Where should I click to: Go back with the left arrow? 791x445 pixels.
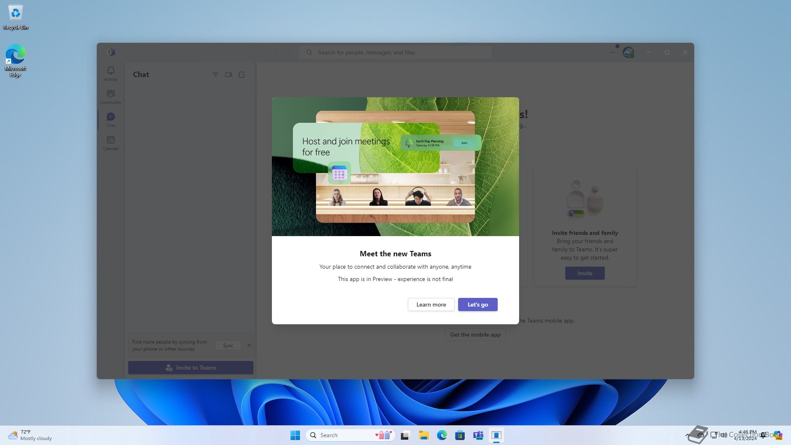click(x=276, y=52)
